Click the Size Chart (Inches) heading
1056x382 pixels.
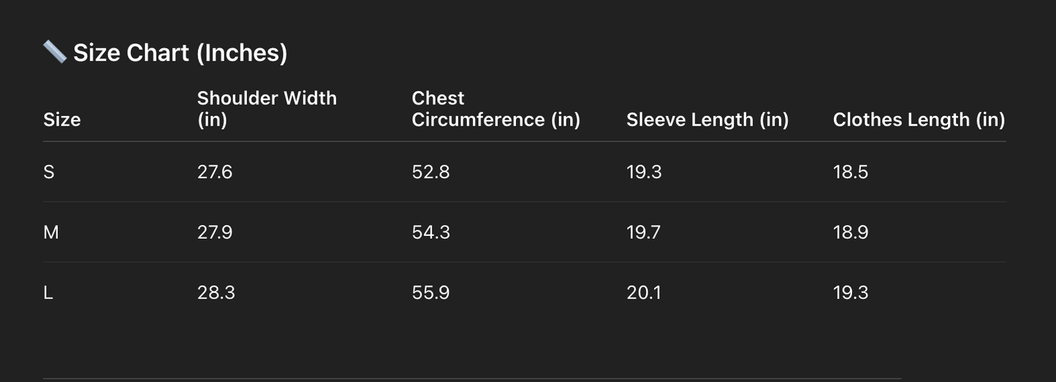click(180, 53)
